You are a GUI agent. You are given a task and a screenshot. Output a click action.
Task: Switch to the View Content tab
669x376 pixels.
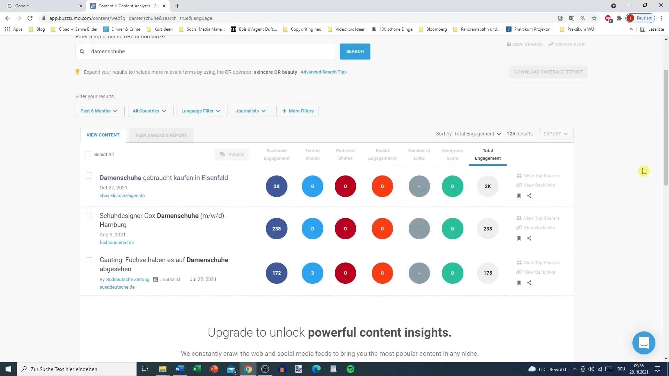103,135
